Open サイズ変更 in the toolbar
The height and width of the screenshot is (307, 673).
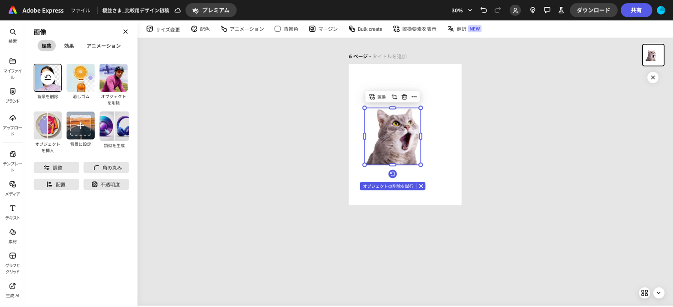point(163,29)
